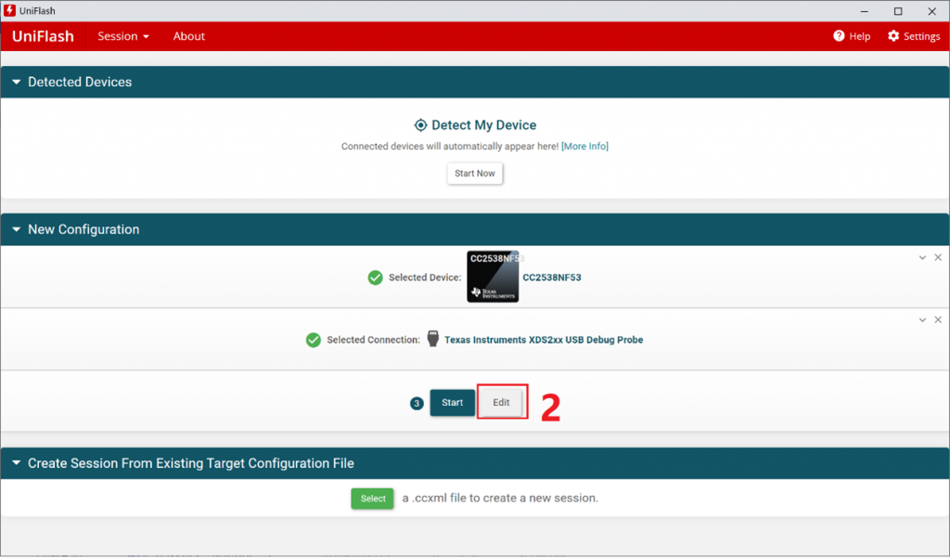Click the Edit button

[x=501, y=403]
